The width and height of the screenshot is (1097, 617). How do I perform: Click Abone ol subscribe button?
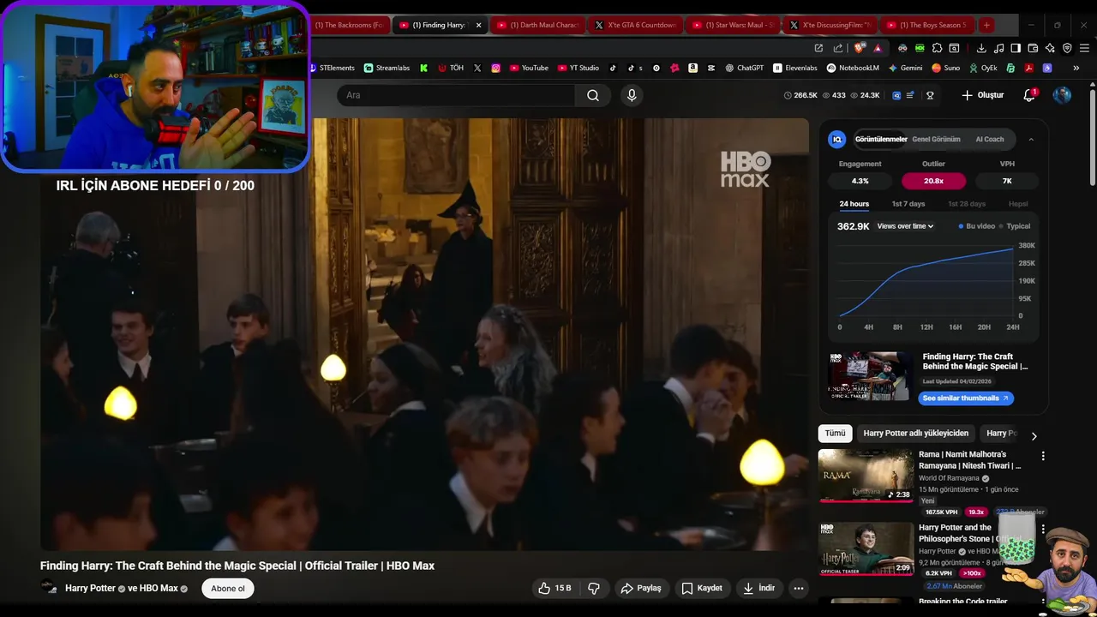tap(228, 588)
